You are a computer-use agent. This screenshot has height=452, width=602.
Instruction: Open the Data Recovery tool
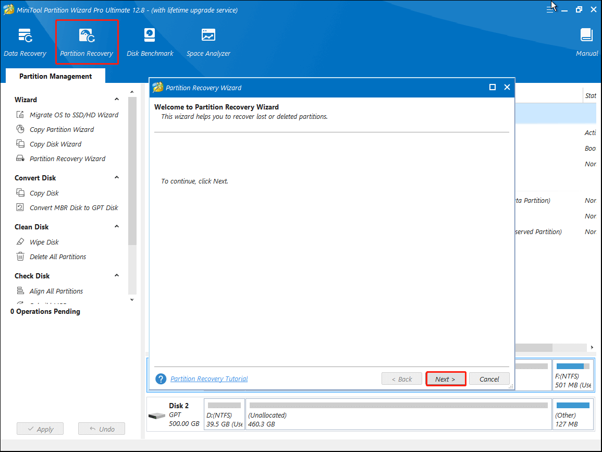(x=25, y=42)
